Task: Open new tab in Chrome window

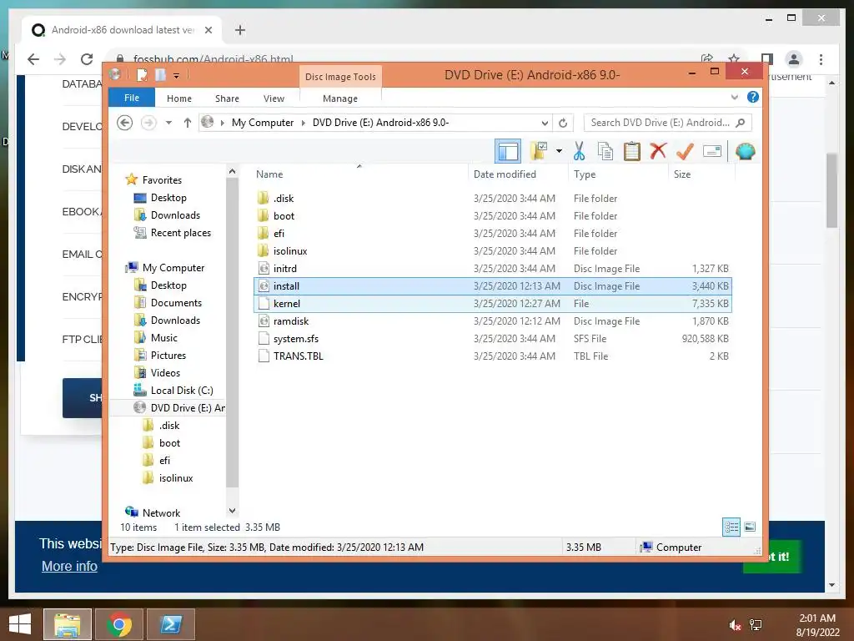Action: (240, 30)
